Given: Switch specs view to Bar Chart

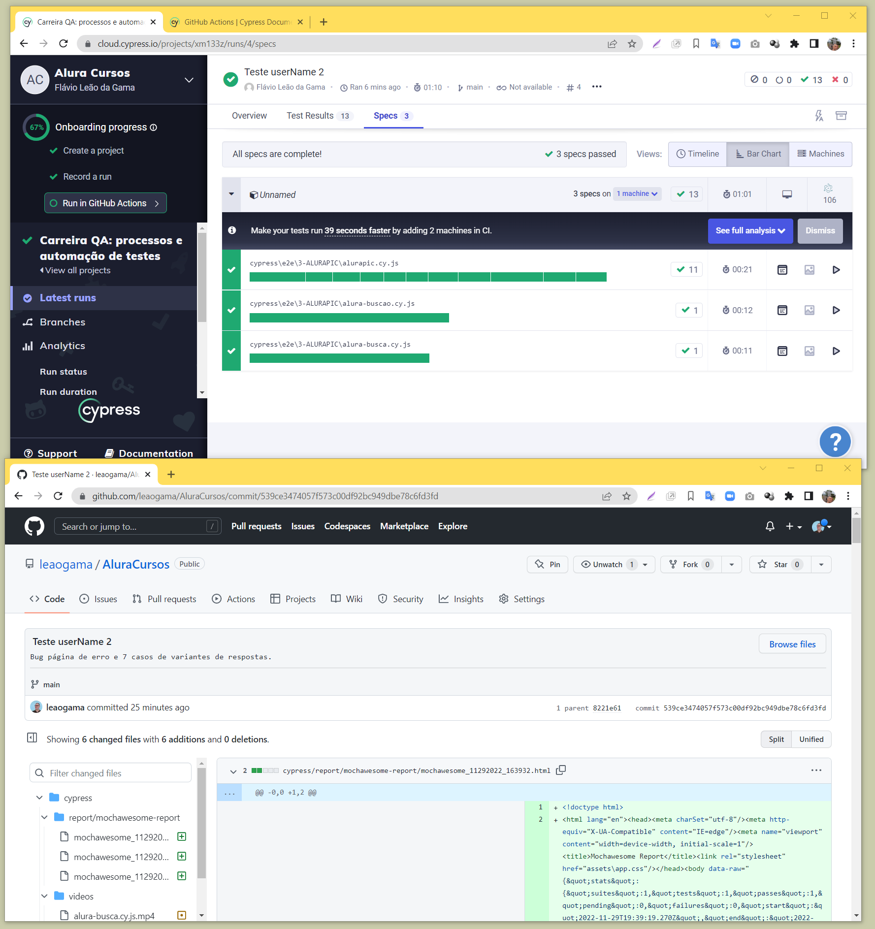Looking at the screenshot, I should pos(758,154).
